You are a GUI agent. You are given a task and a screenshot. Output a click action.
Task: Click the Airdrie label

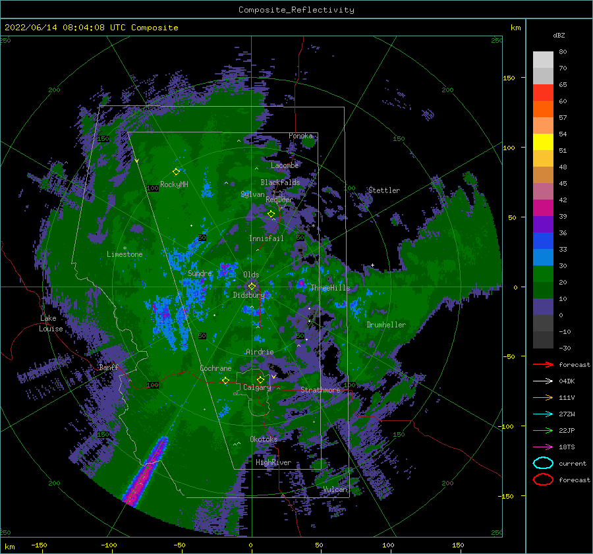(260, 352)
